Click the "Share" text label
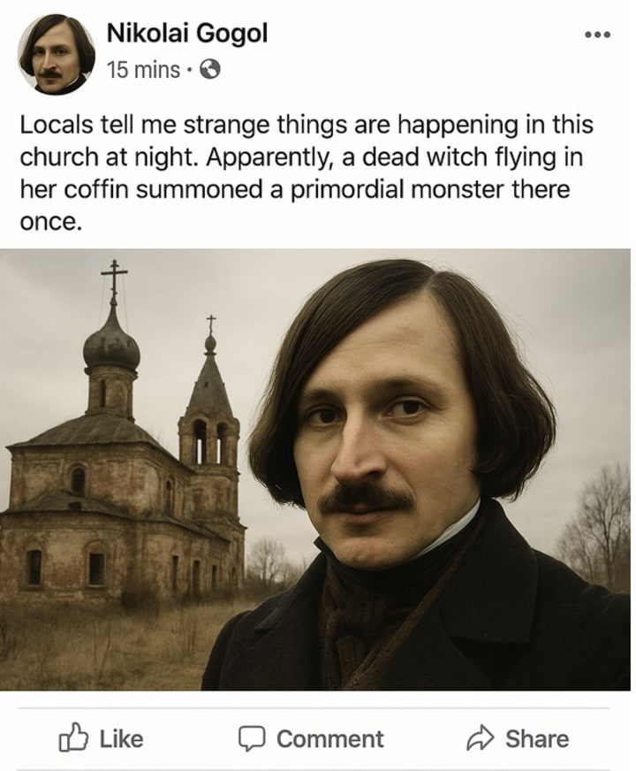The height and width of the screenshot is (771, 636). (537, 739)
